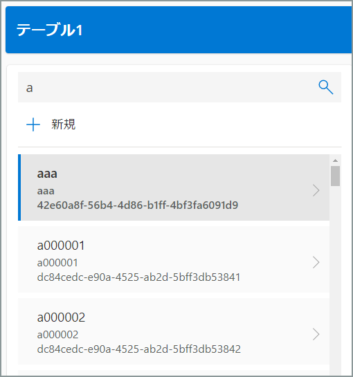
Task: Click the a000002 subtitle in third row
Action: [x=57, y=335]
